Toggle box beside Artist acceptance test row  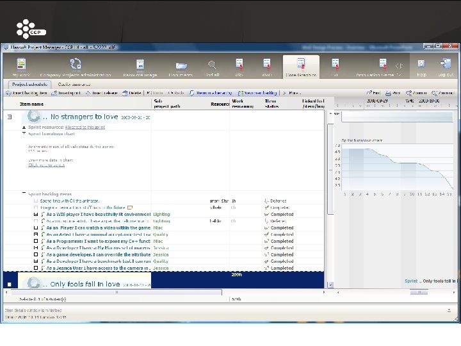coord(36,235)
